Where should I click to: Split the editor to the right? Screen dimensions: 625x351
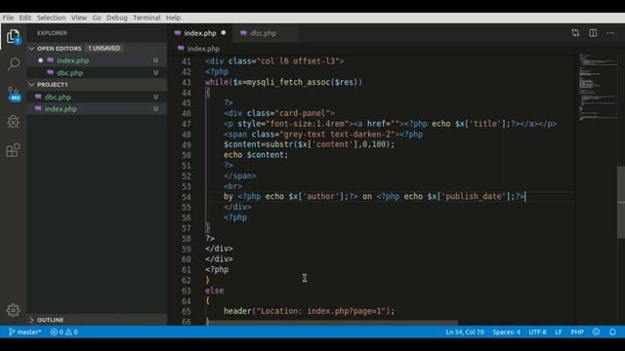[x=593, y=33]
